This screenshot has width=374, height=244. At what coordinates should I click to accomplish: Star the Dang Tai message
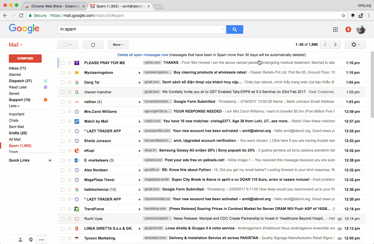(x=70, y=82)
